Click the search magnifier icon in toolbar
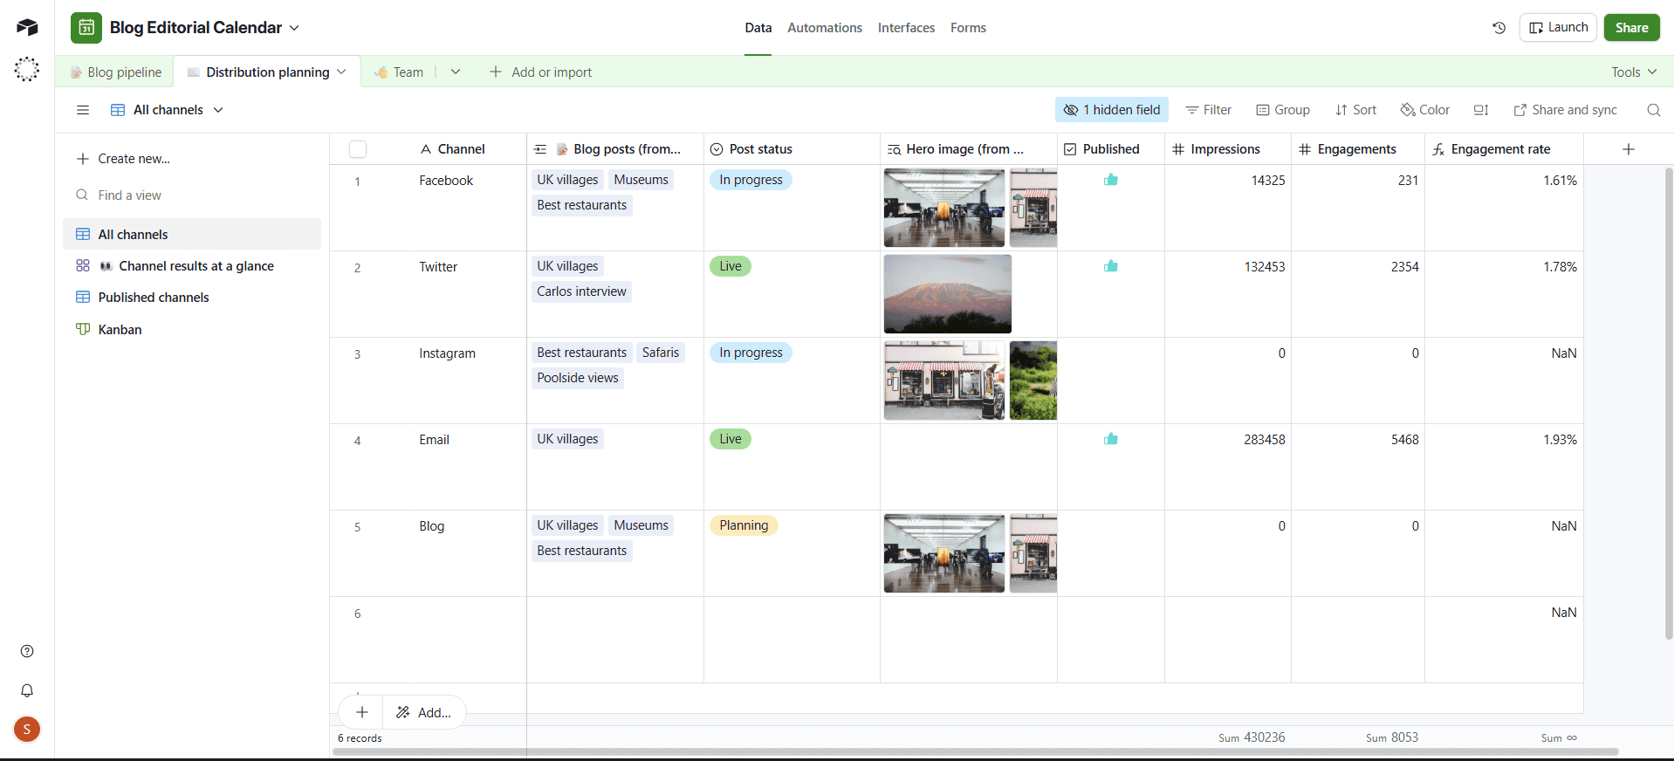This screenshot has height=761, width=1674. [x=1653, y=110]
